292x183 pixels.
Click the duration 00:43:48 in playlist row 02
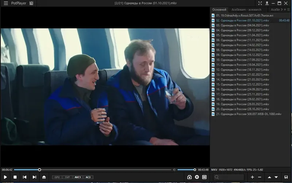point(284,20)
